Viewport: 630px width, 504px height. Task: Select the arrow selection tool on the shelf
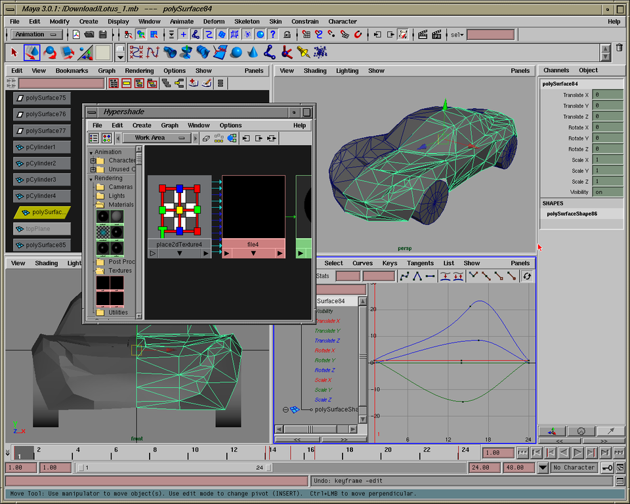pyautogui.click(x=14, y=52)
